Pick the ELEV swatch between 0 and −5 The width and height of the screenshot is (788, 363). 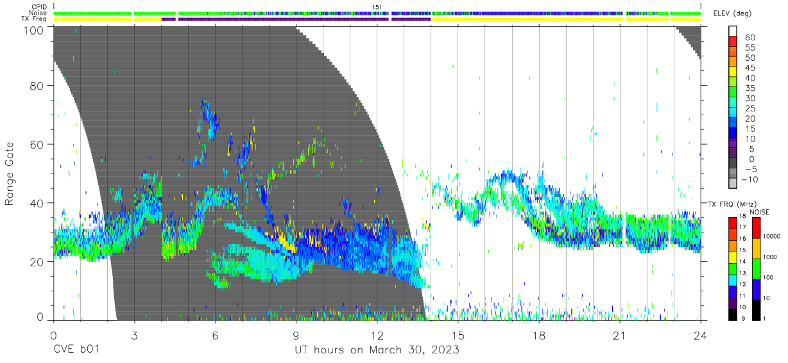tap(733, 164)
